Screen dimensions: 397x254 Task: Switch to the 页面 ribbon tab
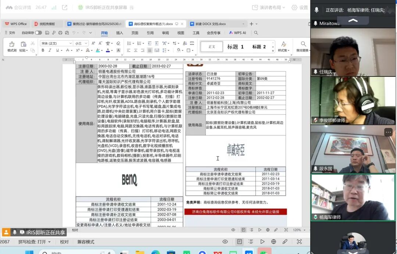coord(135,33)
